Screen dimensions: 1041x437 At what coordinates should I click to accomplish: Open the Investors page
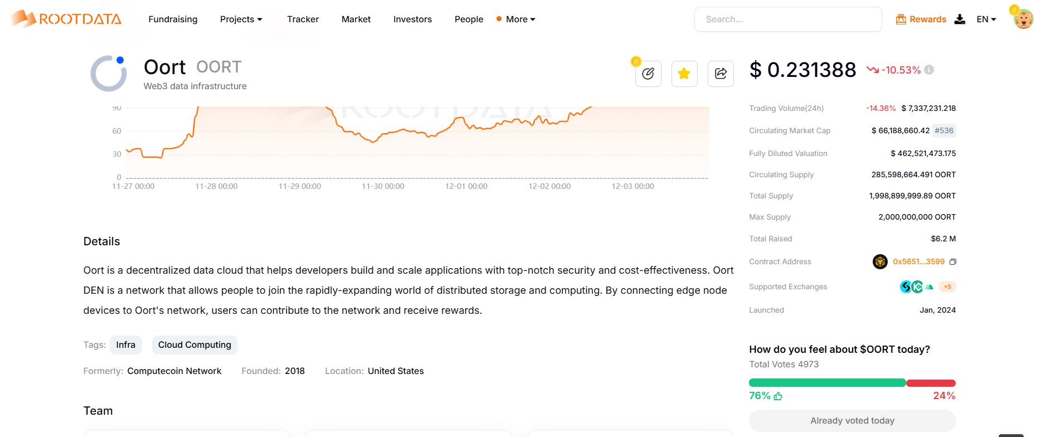[412, 19]
